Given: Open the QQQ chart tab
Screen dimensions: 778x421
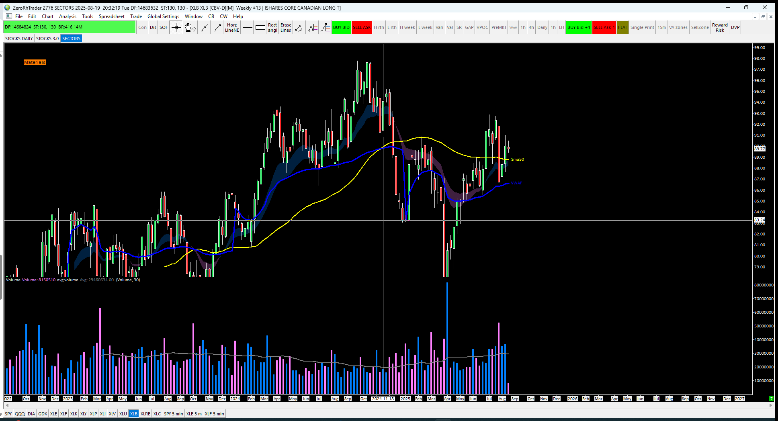Looking at the screenshot, I should point(20,414).
